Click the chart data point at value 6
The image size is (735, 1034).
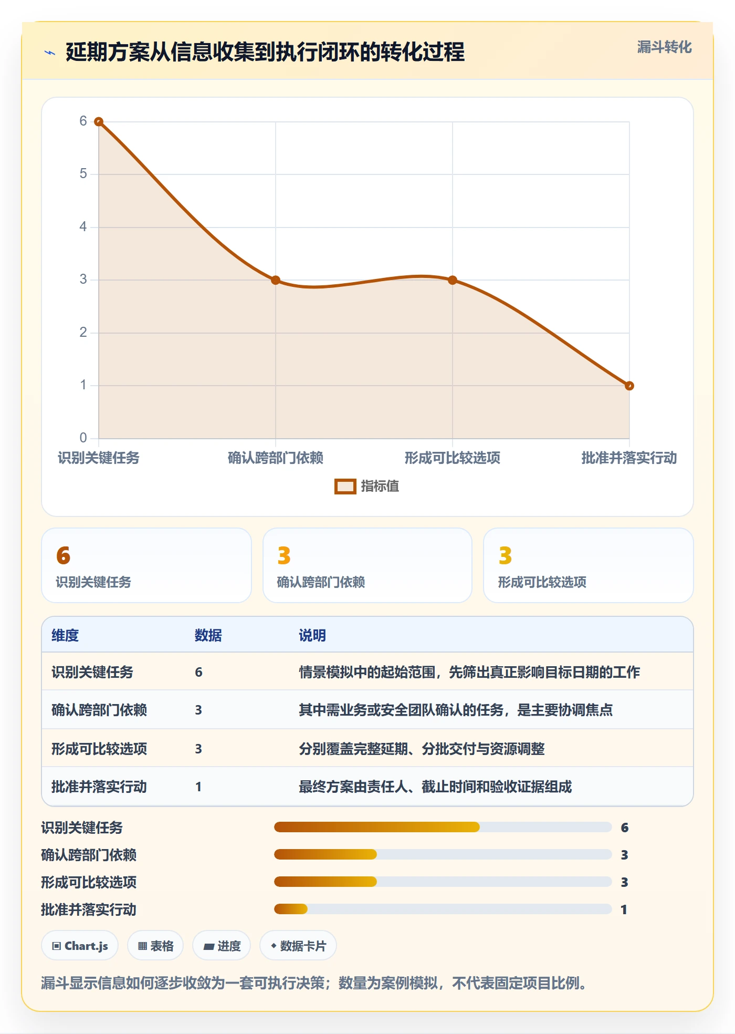[99, 122]
